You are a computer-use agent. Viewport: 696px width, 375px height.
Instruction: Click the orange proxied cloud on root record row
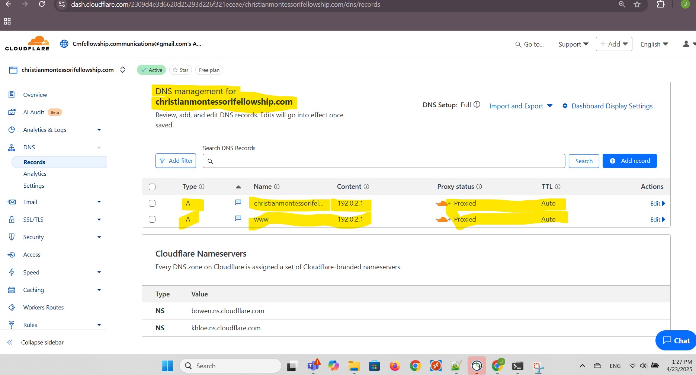(443, 203)
